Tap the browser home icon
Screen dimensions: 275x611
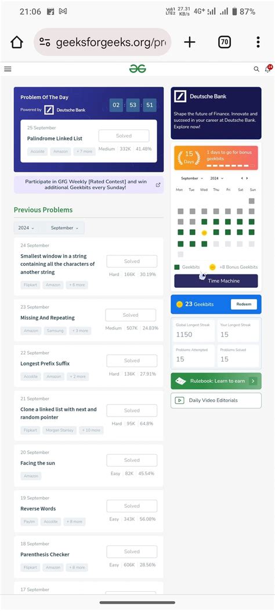(x=17, y=42)
